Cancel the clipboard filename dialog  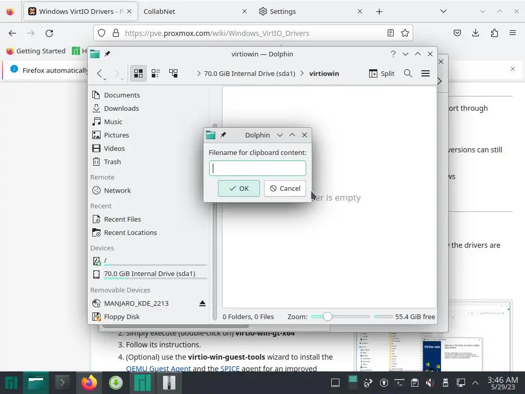coord(285,188)
